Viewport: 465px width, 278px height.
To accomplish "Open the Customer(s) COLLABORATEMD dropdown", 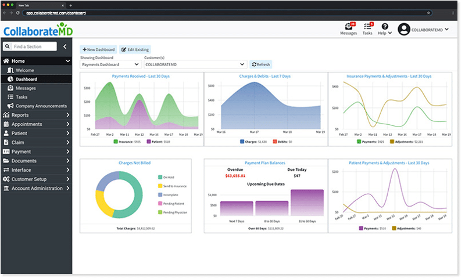I will [x=196, y=65].
